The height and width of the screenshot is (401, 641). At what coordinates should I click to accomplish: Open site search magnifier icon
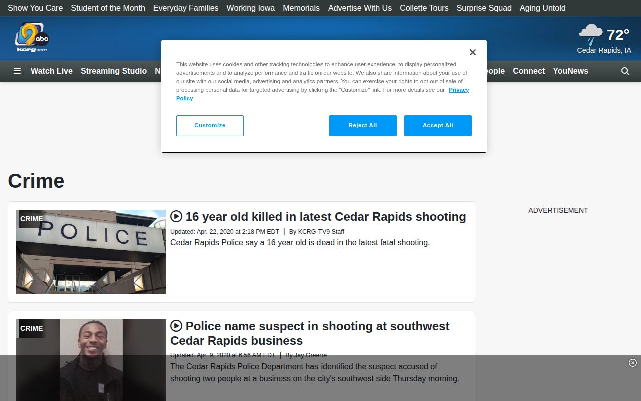point(625,71)
